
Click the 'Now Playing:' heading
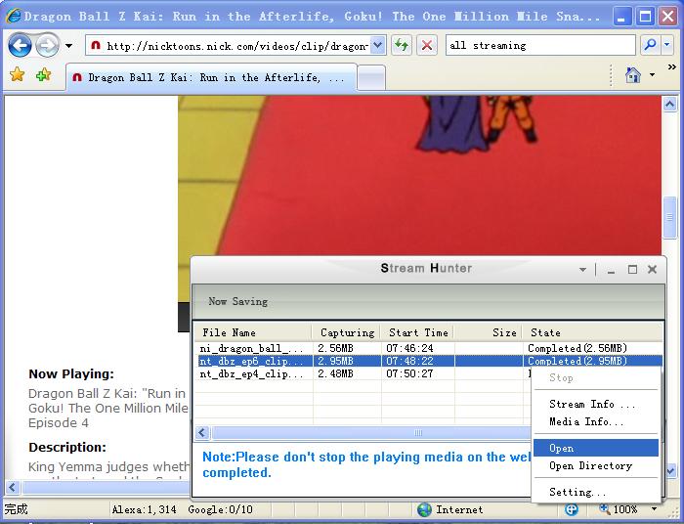pos(71,373)
